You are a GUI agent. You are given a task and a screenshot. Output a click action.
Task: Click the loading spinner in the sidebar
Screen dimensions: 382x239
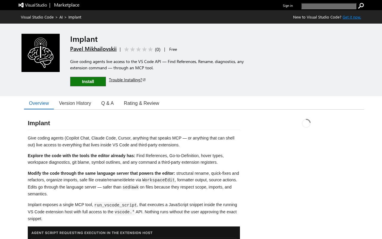[x=306, y=123]
